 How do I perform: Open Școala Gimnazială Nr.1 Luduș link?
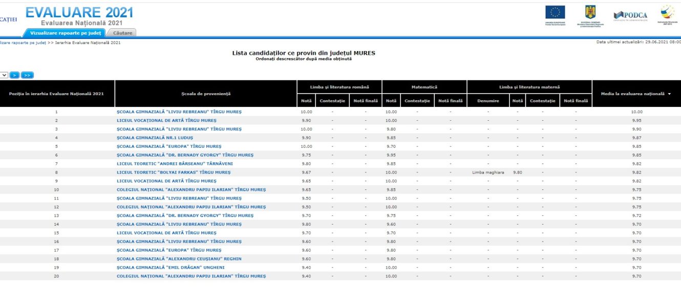[155, 138]
